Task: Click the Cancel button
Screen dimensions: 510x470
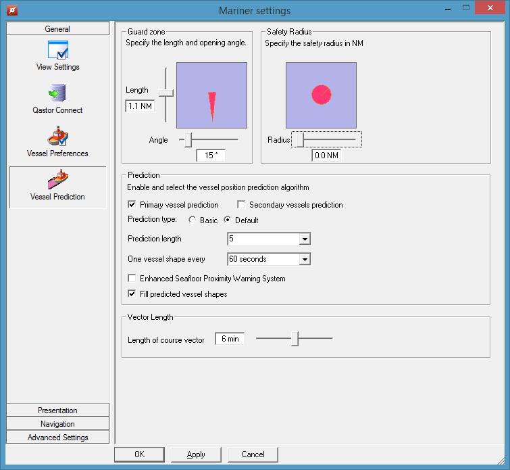Action: tap(253, 454)
